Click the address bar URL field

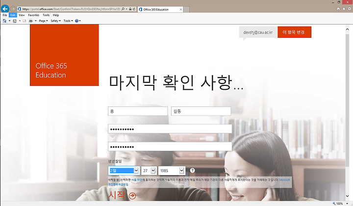71,9
